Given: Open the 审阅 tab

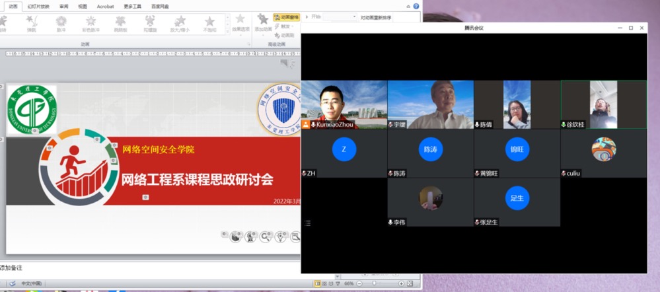Looking at the screenshot, I should pyautogui.click(x=64, y=7).
